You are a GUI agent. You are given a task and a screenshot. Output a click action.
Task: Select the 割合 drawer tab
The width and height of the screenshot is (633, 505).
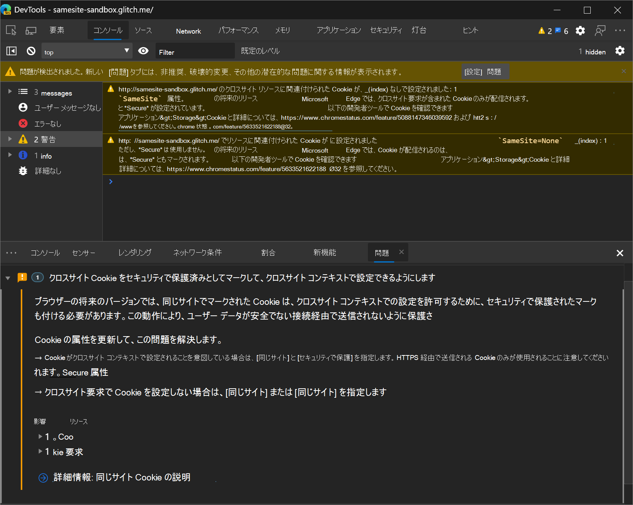(x=268, y=253)
